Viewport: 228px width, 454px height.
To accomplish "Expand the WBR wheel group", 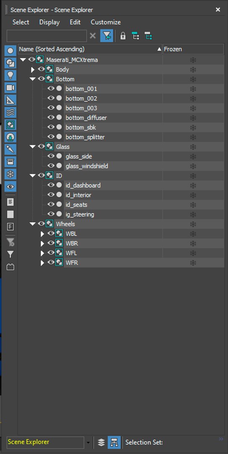I will 42,243.
